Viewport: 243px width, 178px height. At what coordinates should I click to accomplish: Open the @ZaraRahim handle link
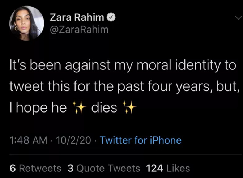coord(79,30)
